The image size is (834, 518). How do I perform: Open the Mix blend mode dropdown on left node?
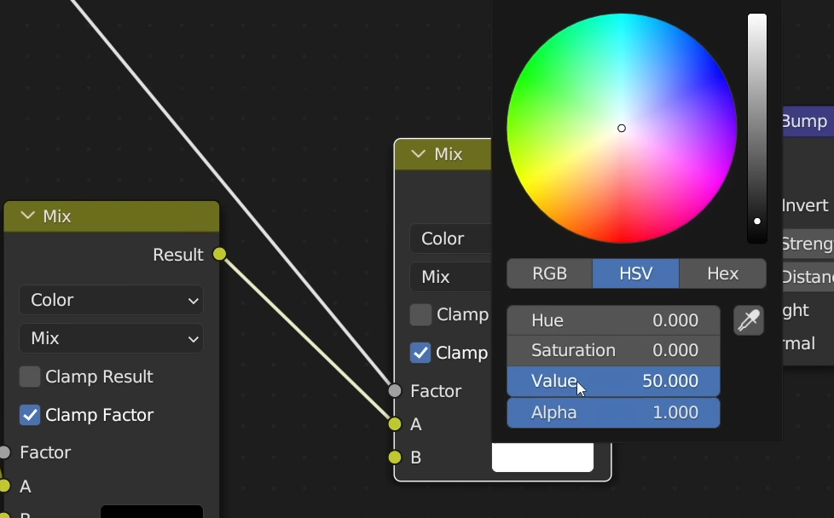point(111,338)
